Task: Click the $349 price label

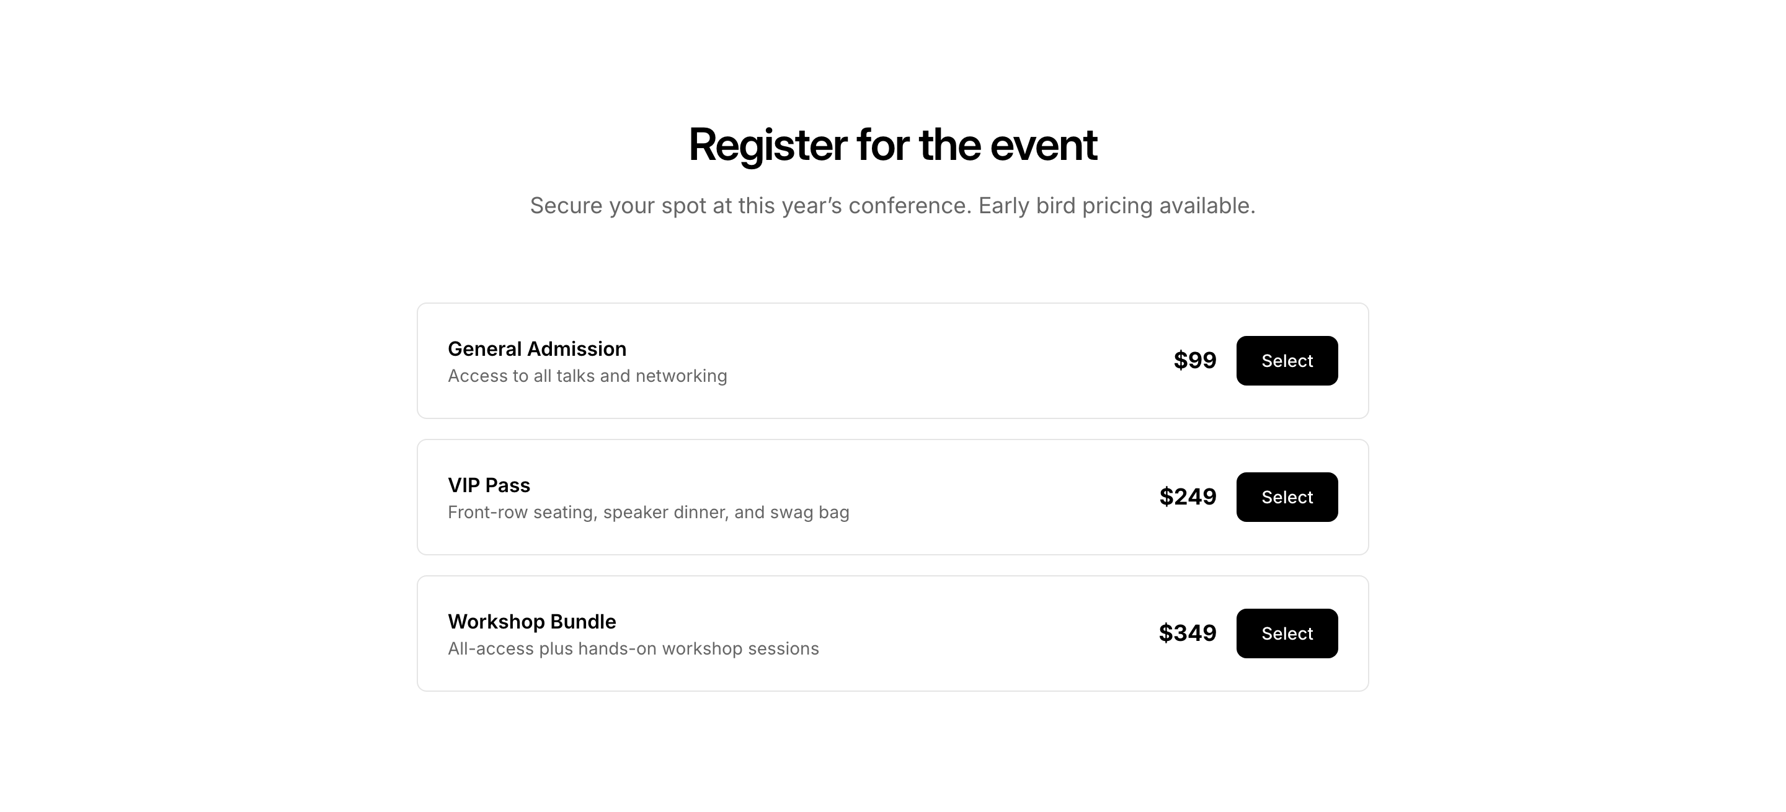Action: (1187, 634)
